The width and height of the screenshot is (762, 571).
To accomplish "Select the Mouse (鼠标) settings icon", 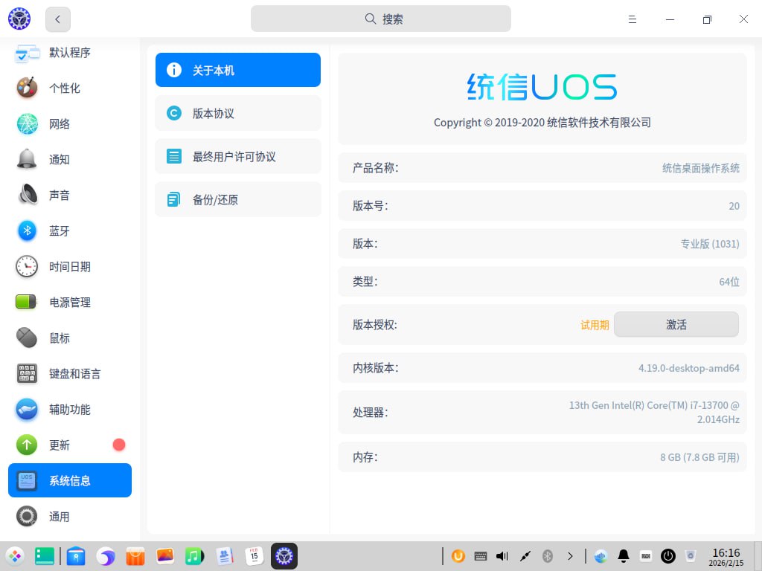I will (x=27, y=338).
